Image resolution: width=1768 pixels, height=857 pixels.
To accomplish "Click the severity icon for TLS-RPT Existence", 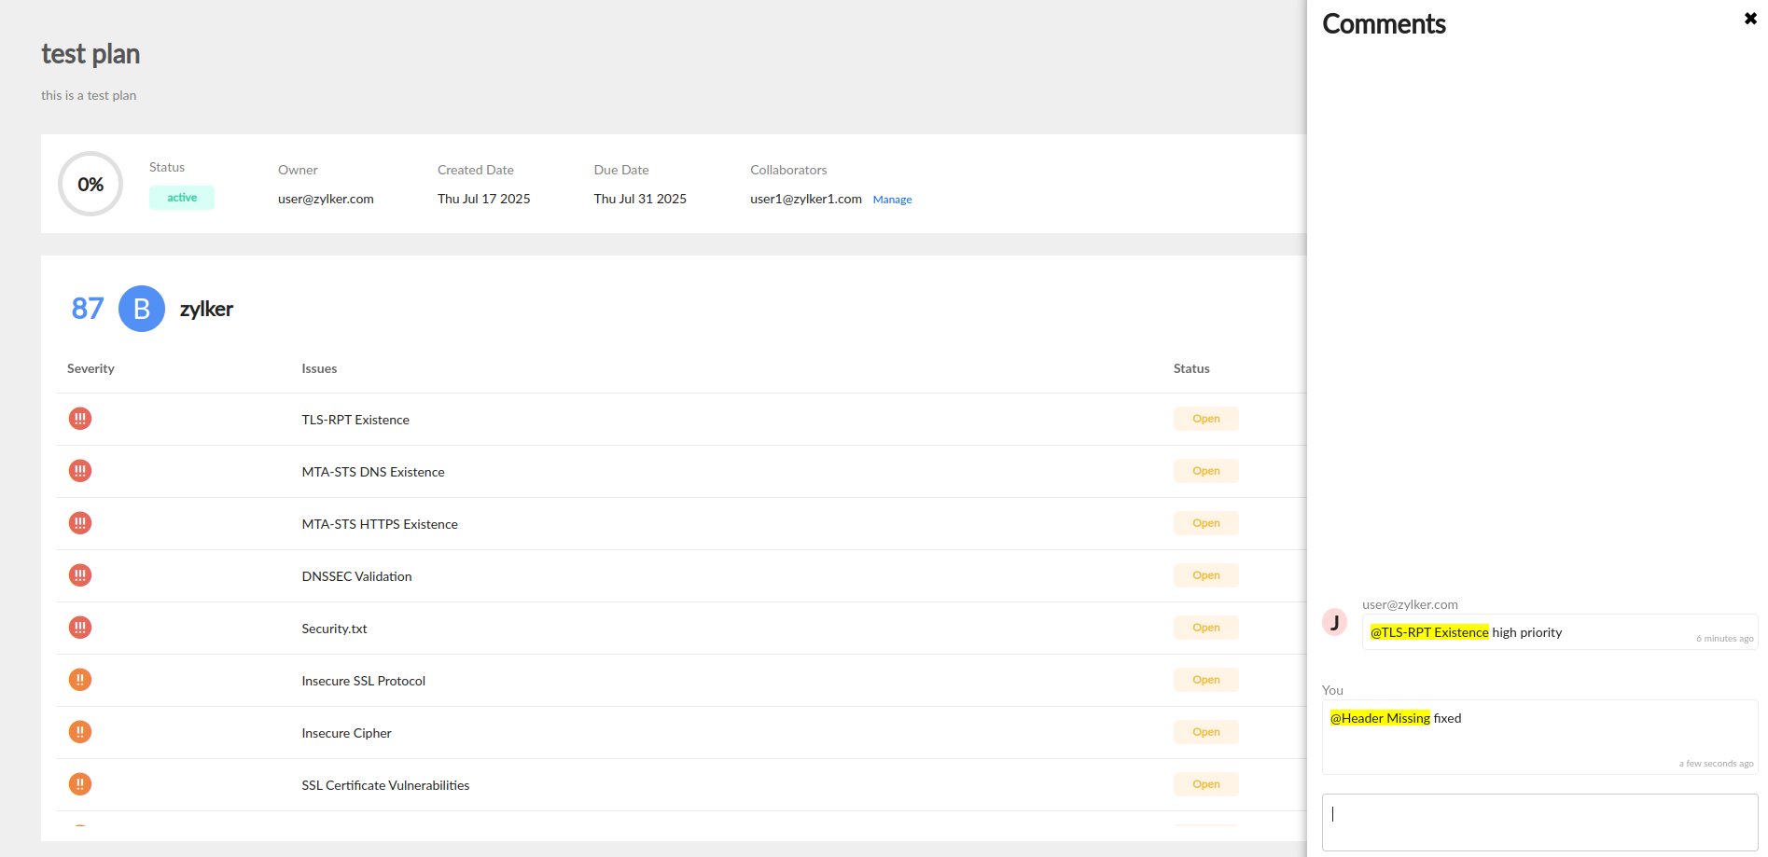I will point(80,419).
